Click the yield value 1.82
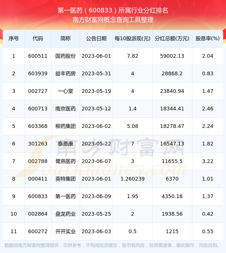This screenshot has width=226, height=253. (208, 144)
